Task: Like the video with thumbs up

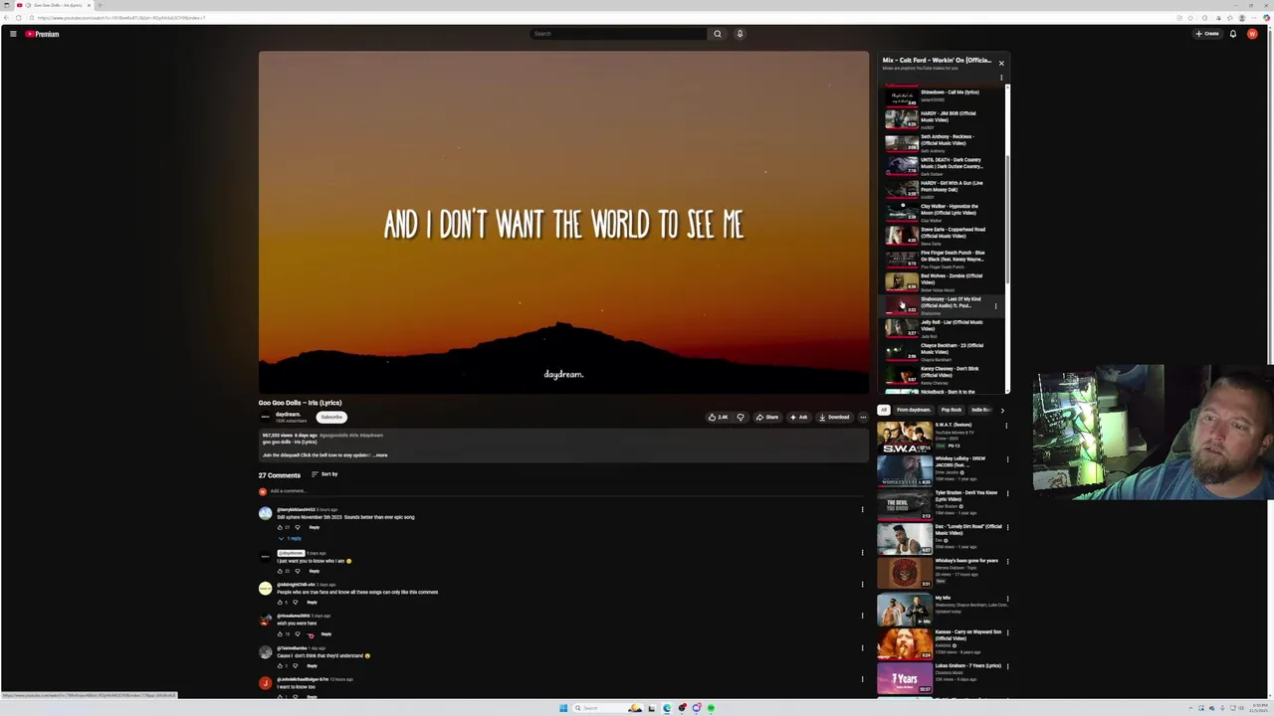Action: pyautogui.click(x=719, y=417)
